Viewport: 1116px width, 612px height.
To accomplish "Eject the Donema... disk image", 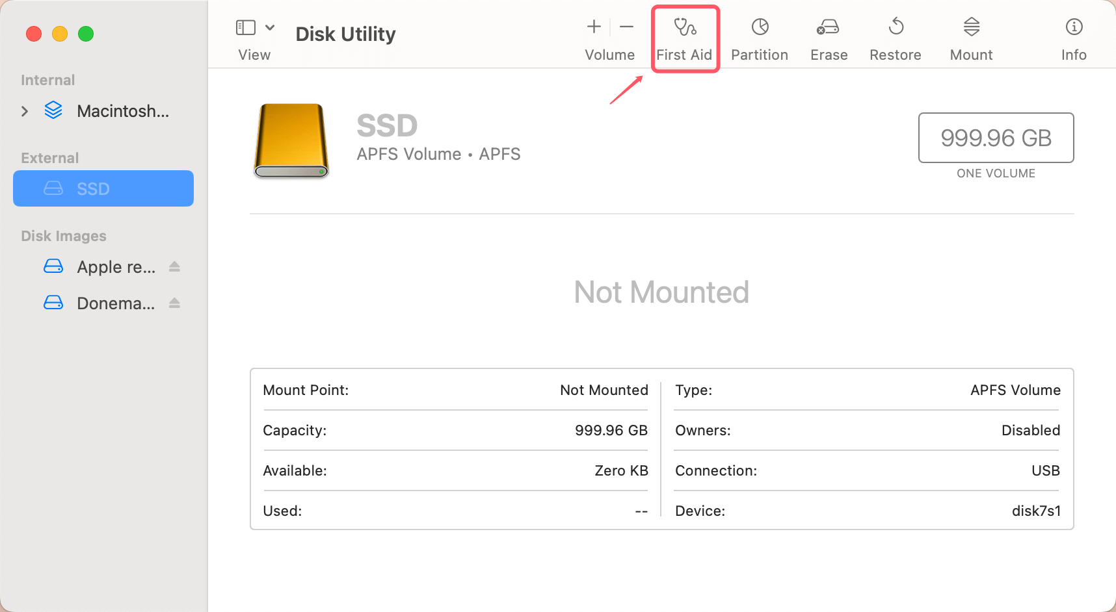I will pos(174,303).
